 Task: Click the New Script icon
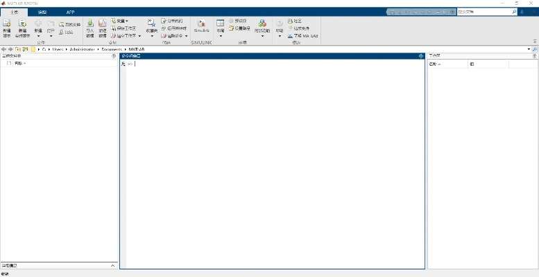(6, 26)
